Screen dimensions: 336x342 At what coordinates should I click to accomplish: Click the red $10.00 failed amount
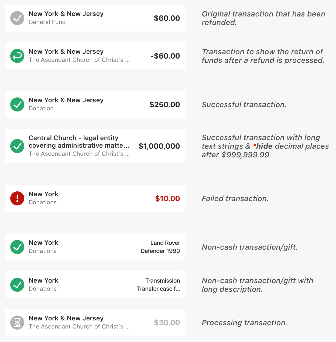point(167,198)
